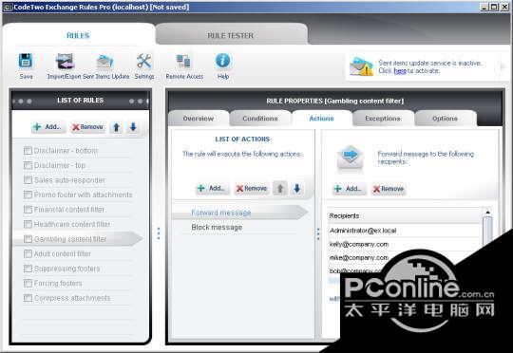The width and height of the screenshot is (513, 353).
Task: Select recipient kelly@company.com
Action: tap(405, 245)
